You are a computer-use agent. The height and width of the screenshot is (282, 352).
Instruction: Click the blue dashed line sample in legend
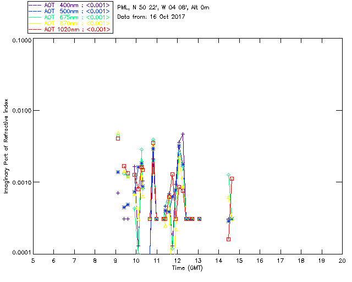(35, 11)
